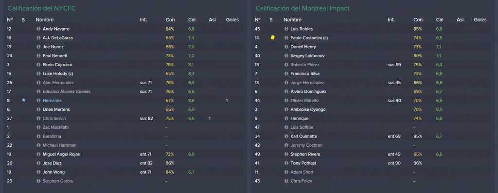The image size is (498, 193).
Task: Click the Calificación del NYCFC heading
Action: point(42,9)
